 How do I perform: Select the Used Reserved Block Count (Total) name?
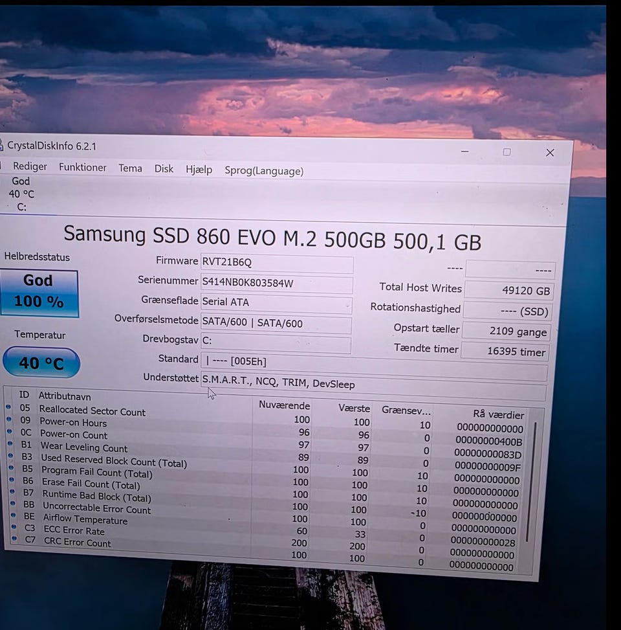114,460
